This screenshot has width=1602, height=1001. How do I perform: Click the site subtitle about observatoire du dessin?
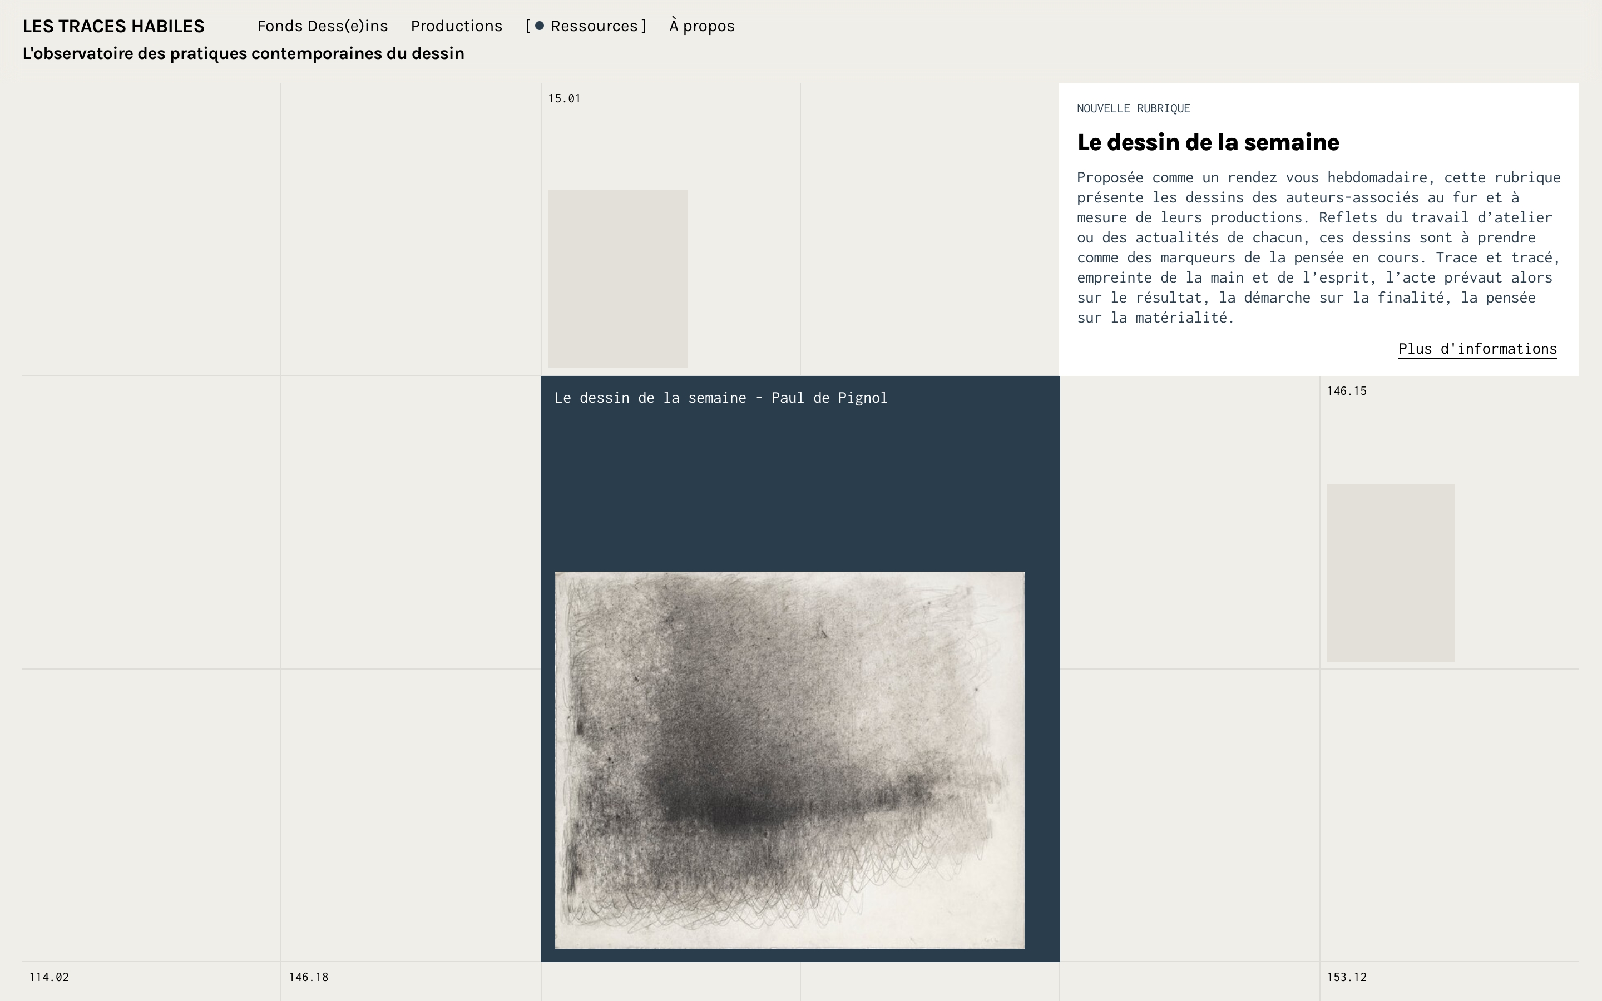click(243, 53)
